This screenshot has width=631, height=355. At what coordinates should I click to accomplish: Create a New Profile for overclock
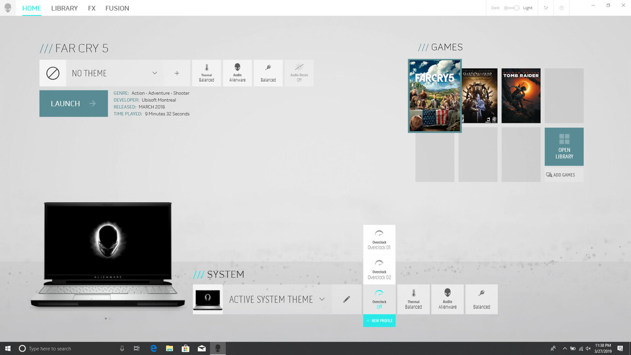tap(379, 321)
